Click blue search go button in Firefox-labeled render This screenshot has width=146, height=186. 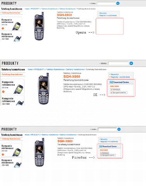click(x=119, y=129)
